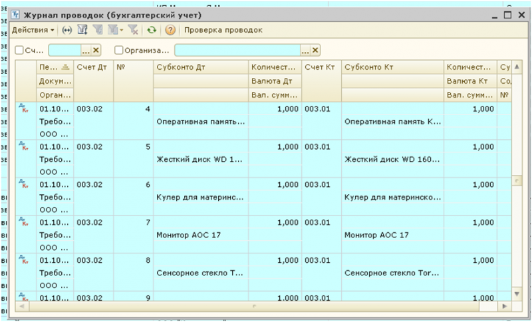This screenshot has height=322, width=532.
Task: Click the set date interval icon
Action: coord(67,30)
